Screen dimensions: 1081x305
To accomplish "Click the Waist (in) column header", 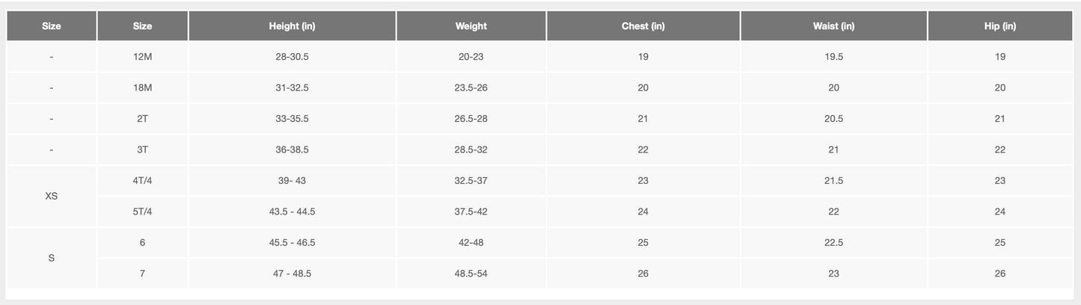I will [x=834, y=26].
